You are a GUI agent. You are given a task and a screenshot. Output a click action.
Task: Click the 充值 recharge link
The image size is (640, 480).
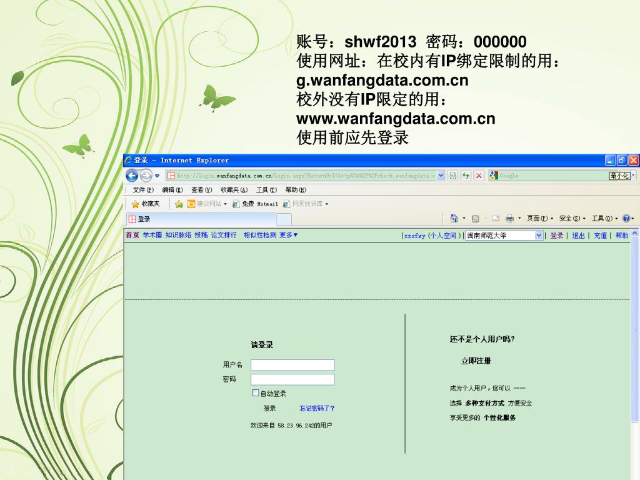point(600,236)
